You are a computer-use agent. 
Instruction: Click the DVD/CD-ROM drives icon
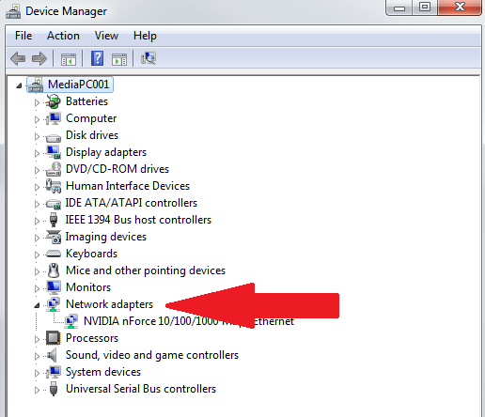tap(54, 169)
